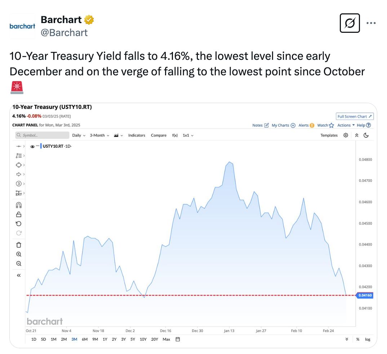The image size is (387, 354).
Task: Select the 6M time range
Action: 85,340
